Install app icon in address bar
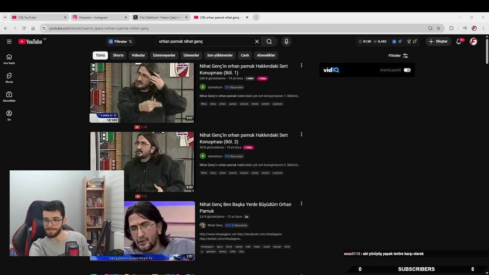489x275 pixels. (430, 28)
